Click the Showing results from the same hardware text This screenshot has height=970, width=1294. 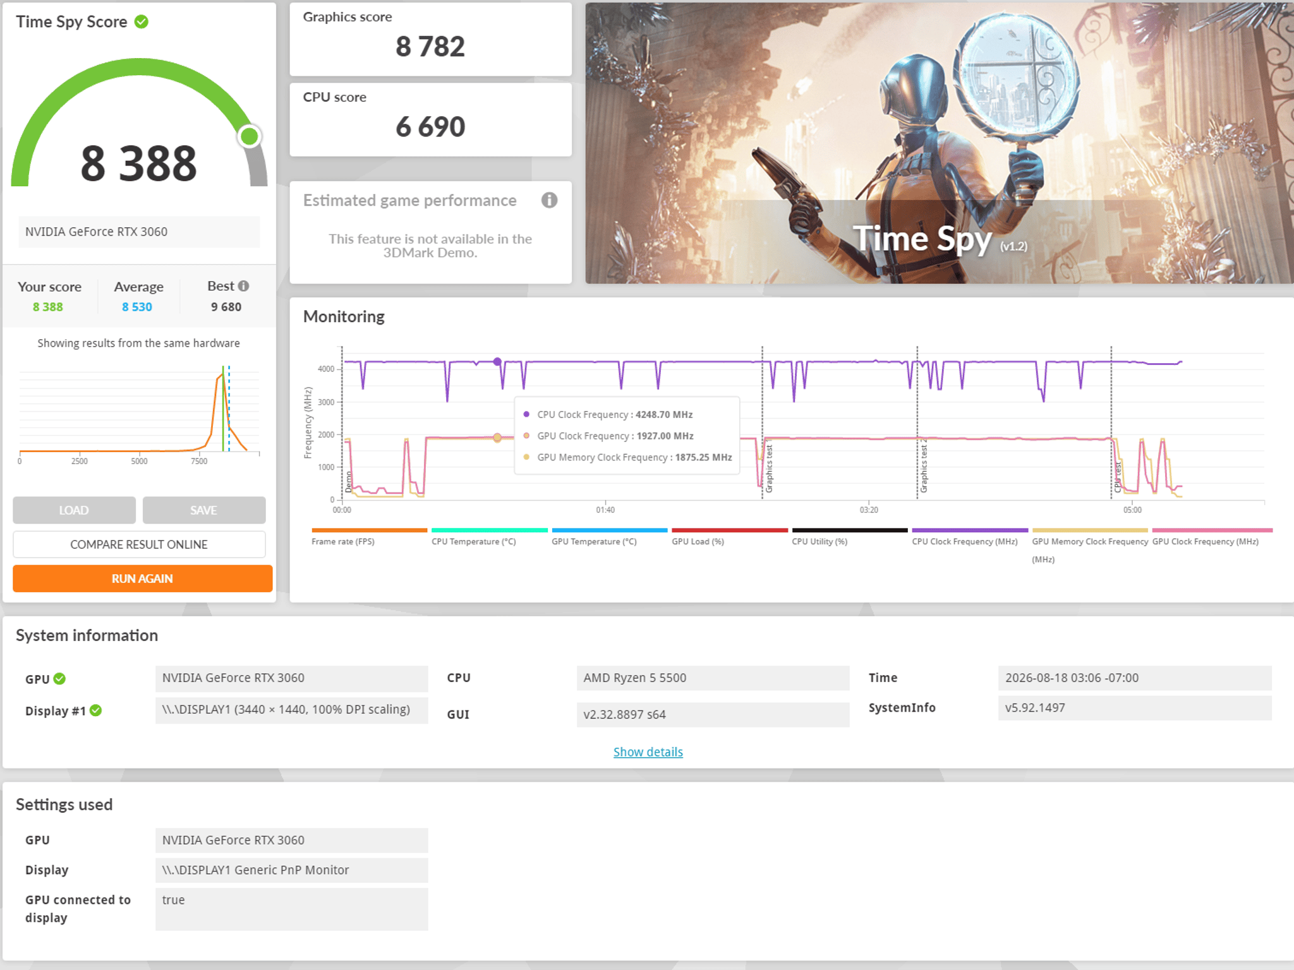[138, 344]
